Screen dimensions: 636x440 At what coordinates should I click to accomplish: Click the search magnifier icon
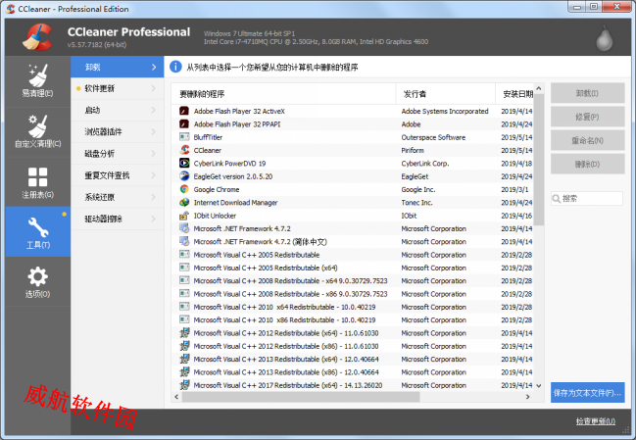coord(557,198)
